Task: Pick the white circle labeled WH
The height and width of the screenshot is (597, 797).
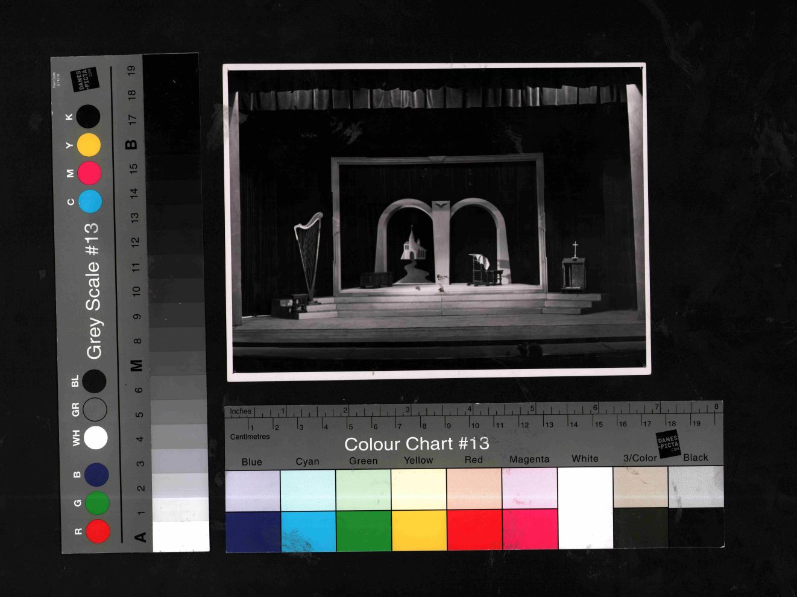Action: click(x=95, y=437)
